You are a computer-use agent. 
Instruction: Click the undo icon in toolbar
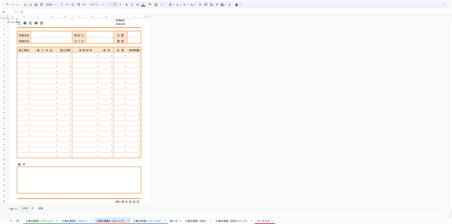(25, 4)
